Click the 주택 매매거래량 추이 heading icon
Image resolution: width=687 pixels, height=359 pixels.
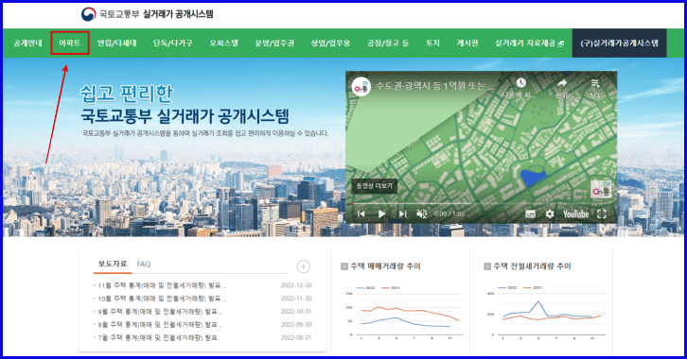click(343, 266)
